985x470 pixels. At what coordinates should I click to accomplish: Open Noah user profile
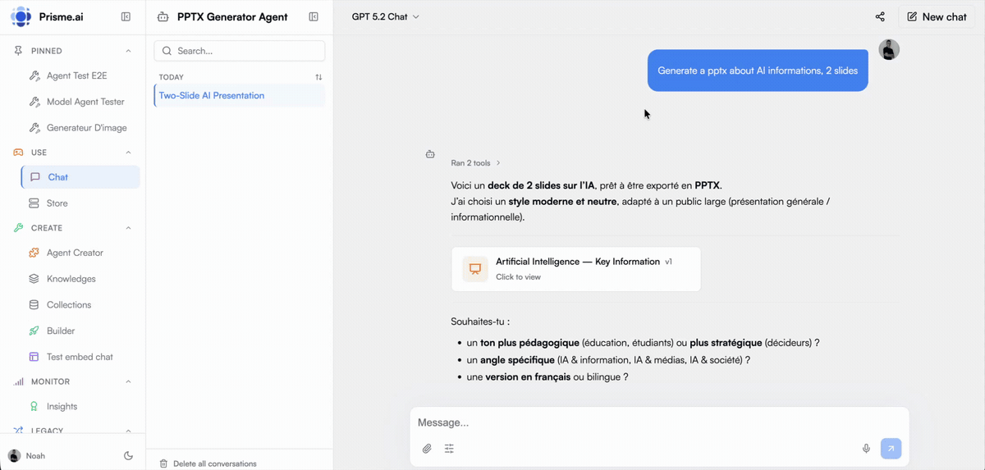pyautogui.click(x=26, y=456)
